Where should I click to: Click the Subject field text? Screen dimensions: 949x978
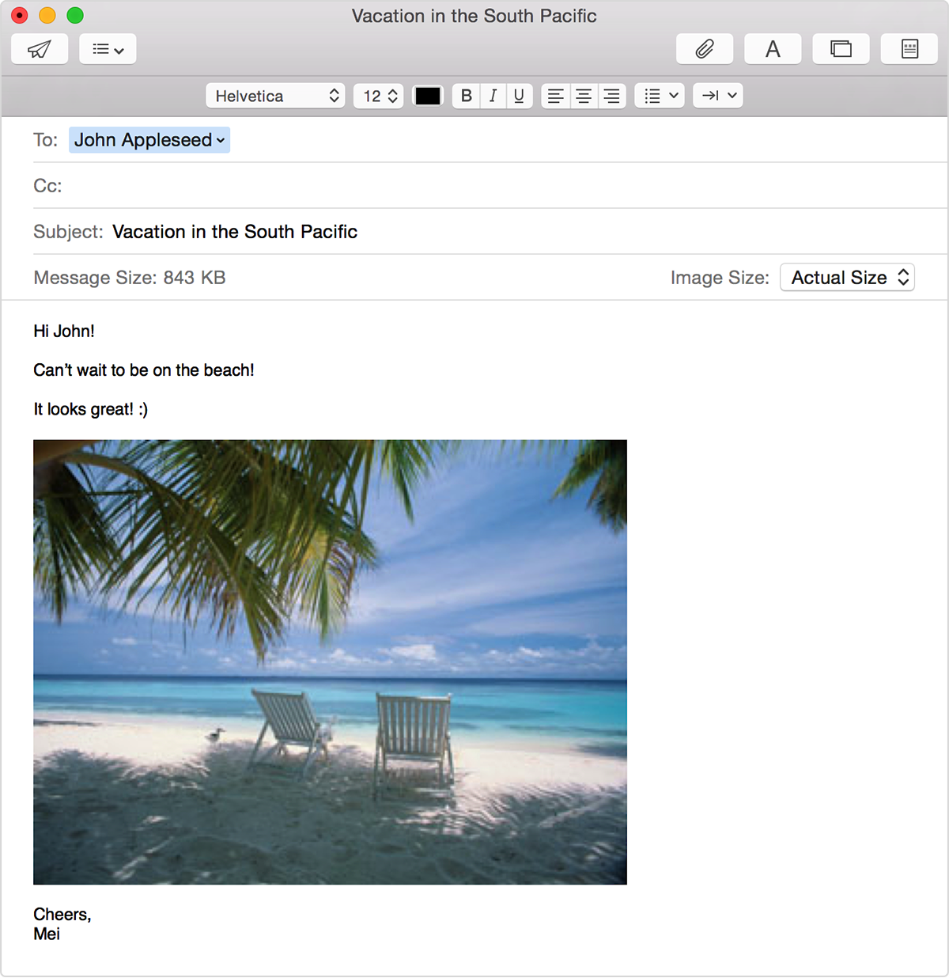235,232
